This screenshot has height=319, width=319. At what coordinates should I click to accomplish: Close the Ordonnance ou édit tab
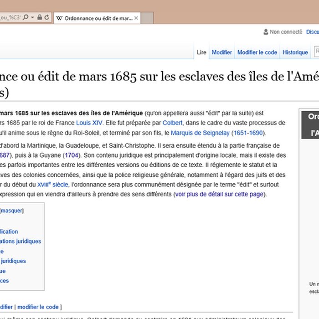click(x=136, y=18)
